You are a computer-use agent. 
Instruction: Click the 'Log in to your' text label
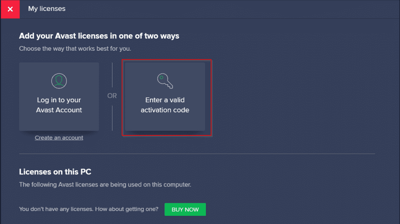coord(59,100)
